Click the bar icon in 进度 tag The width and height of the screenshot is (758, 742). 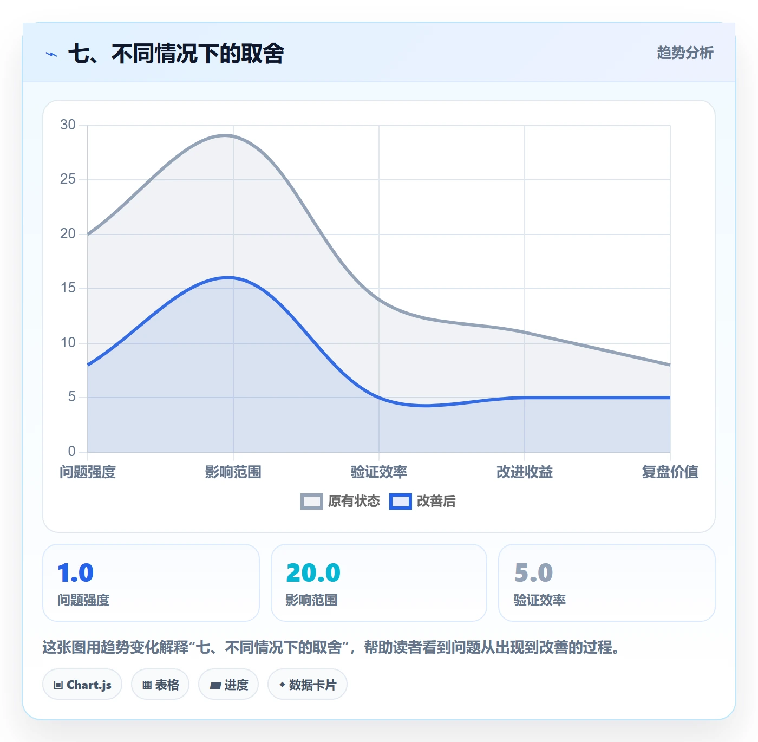pos(215,686)
